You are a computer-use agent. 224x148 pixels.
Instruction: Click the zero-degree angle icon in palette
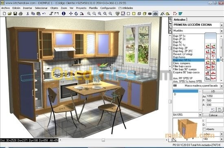[208, 73]
